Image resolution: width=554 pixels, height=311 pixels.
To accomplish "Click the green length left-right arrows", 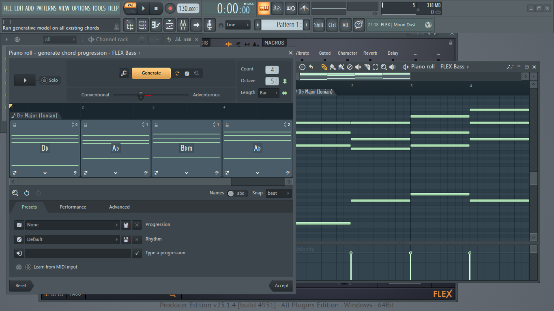I will (285, 93).
